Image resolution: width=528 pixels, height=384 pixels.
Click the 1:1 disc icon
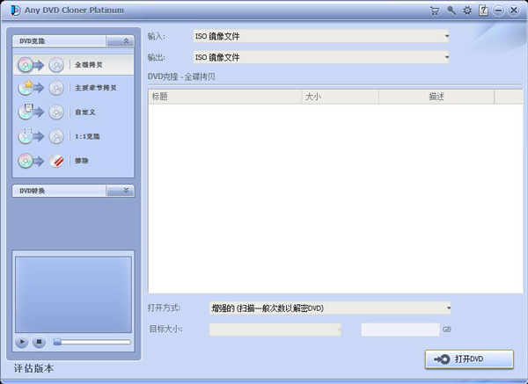[x=26, y=136]
